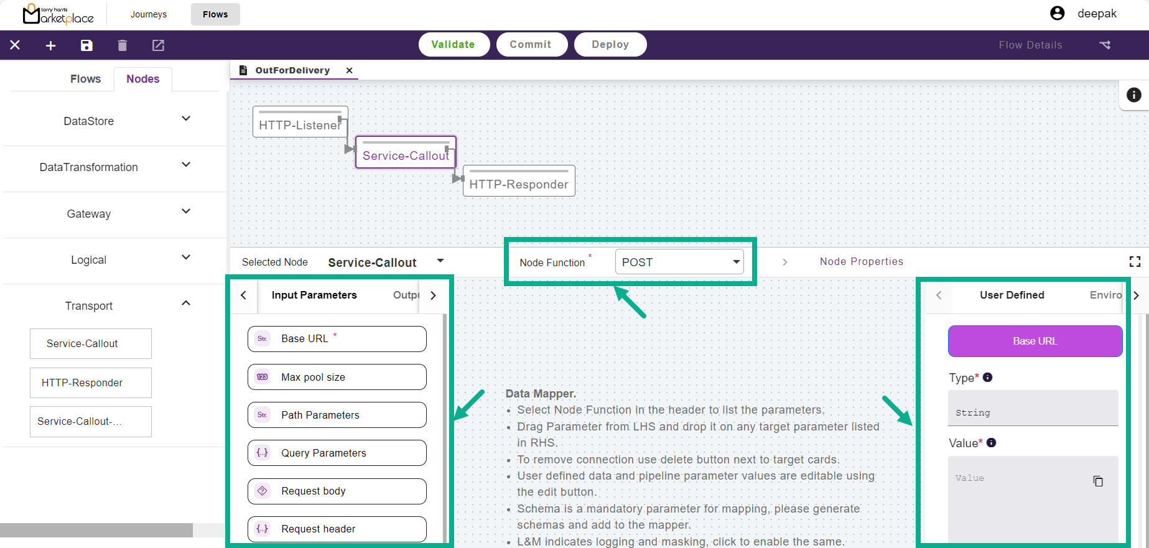Click the add new flow plus icon
Screen dimensions: 1149x548
click(51, 45)
